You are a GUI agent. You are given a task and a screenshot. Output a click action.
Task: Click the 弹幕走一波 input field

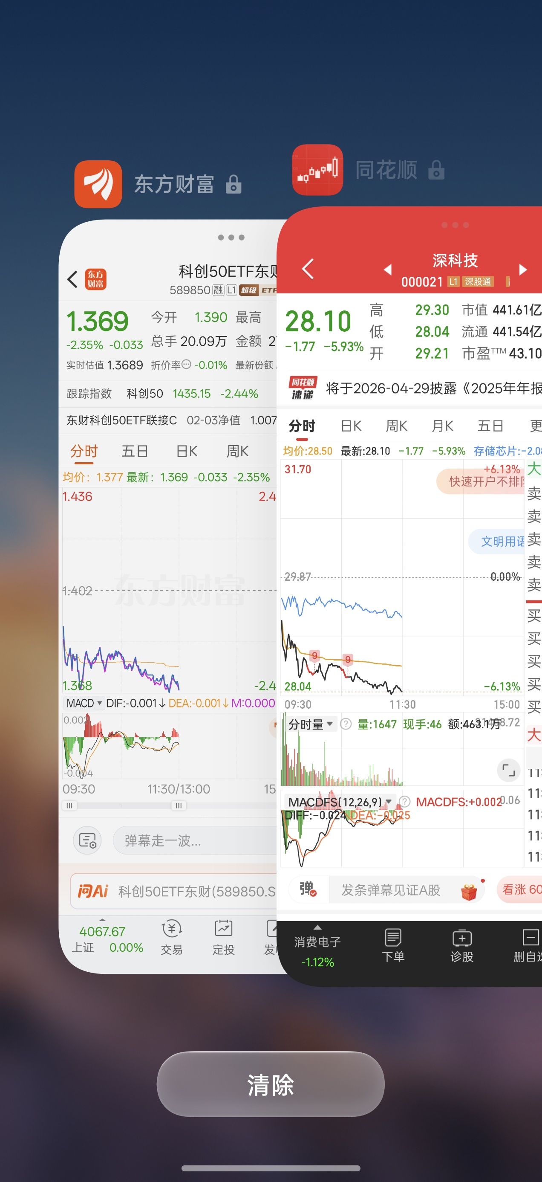point(195,840)
